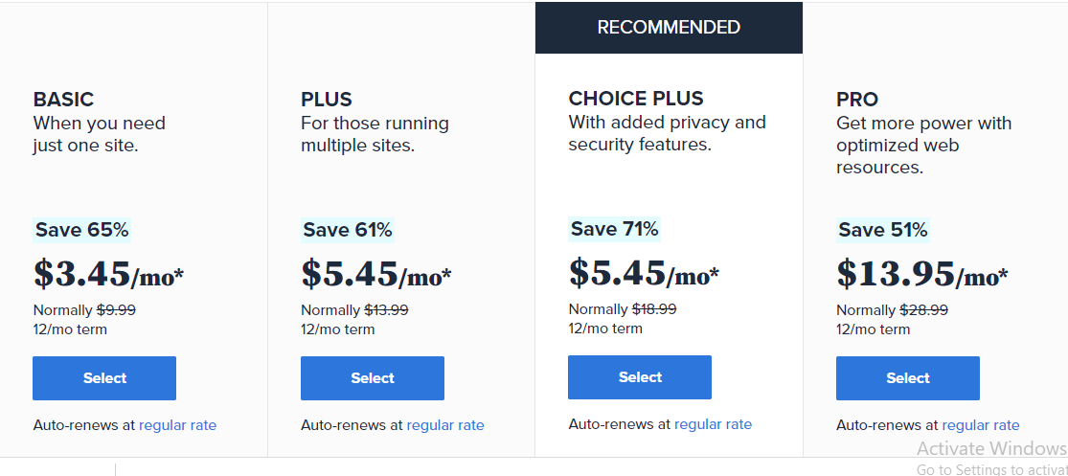The image size is (1068, 476).
Task: Click the Save 65% badge
Action: click(81, 230)
